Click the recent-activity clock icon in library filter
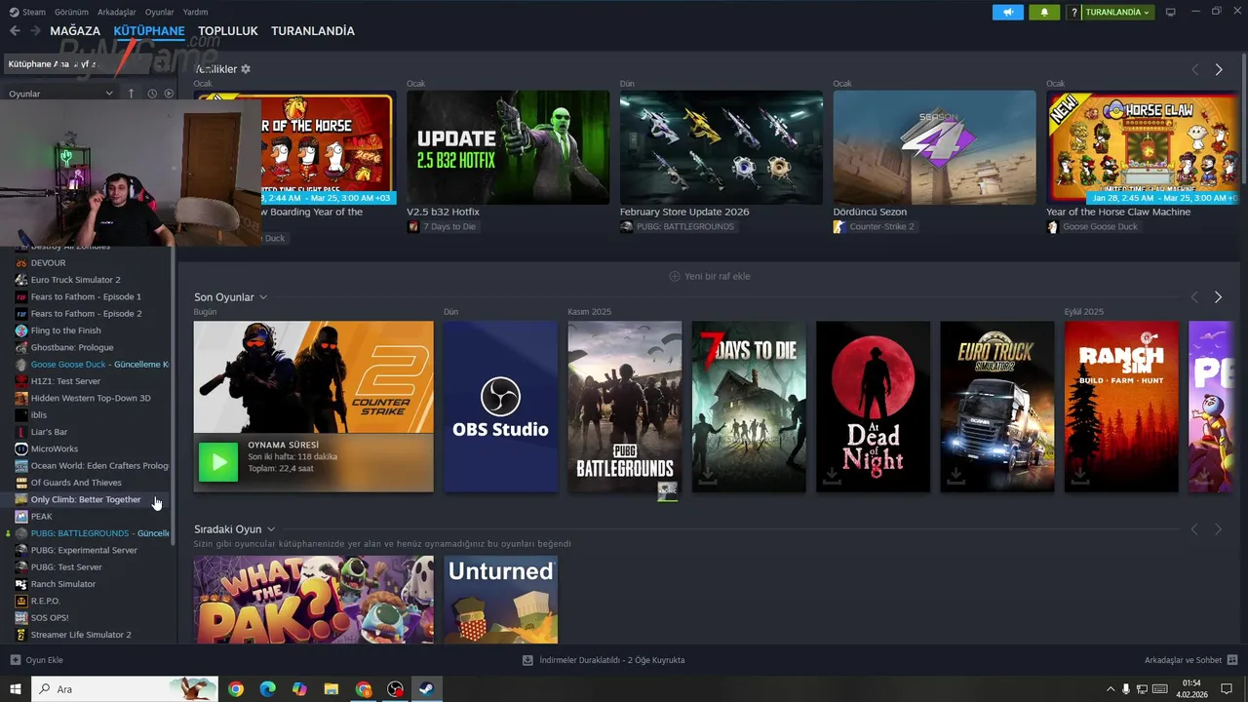The image size is (1248, 702). coord(152,94)
